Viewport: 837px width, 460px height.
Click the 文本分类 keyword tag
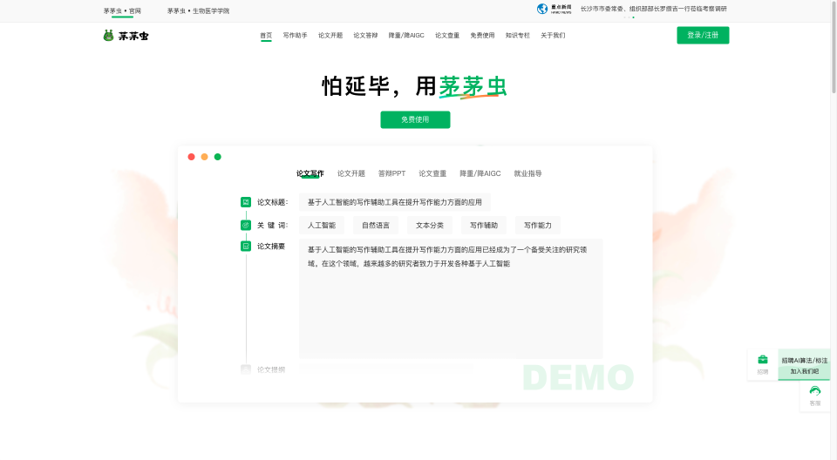pos(430,225)
